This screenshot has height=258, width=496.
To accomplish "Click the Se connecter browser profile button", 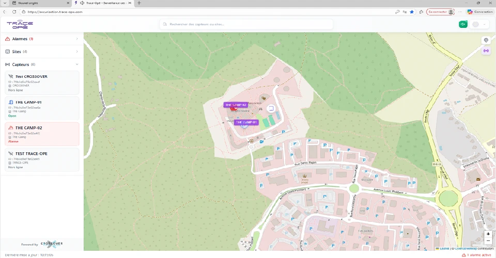I will [x=440, y=12].
